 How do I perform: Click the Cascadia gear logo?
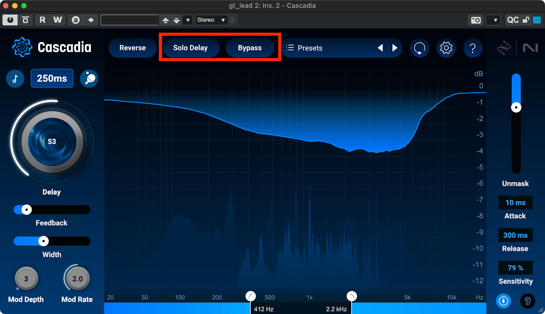click(22, 47)
